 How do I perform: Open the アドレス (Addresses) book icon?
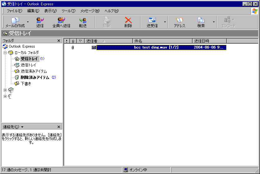(179, 20)
